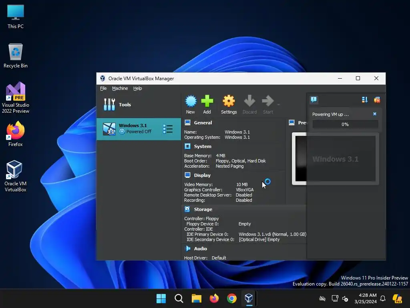Select the Oracle VM VirtualBox desktop shortcut
This screenshot has width=410, height=308.
(x=16, y=176)
